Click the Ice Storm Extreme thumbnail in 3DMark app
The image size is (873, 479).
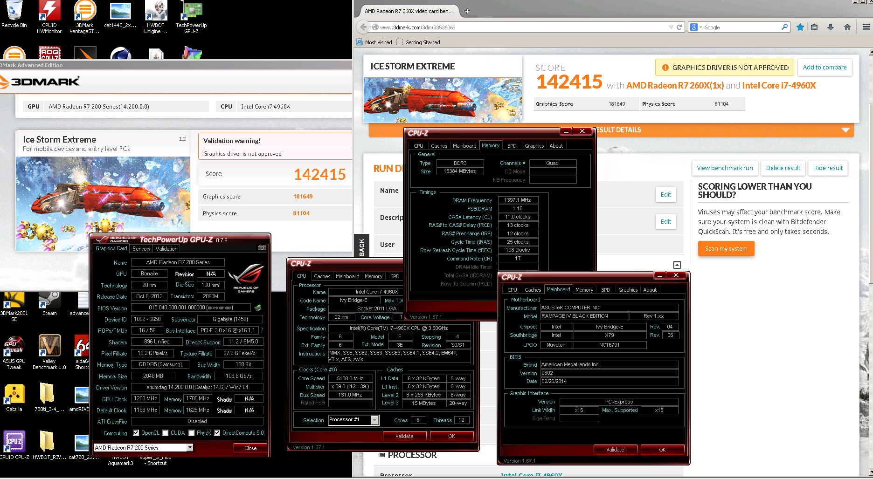tap(103, 204)
